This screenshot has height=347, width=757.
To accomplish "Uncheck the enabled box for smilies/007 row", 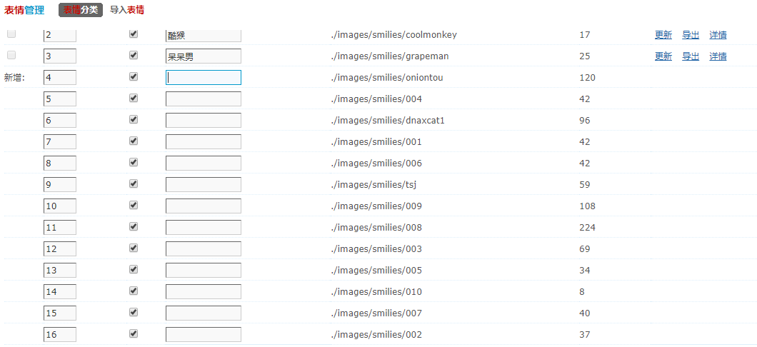I will click(x=134, y=312).
